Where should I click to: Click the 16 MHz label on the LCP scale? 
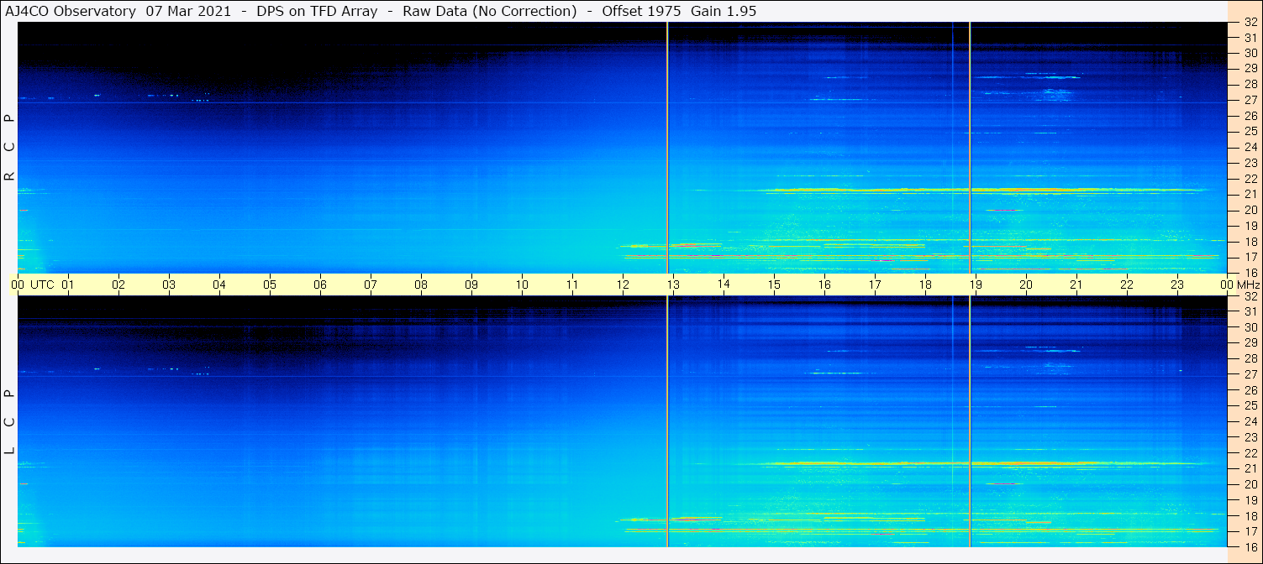[x=1250, y=546]
